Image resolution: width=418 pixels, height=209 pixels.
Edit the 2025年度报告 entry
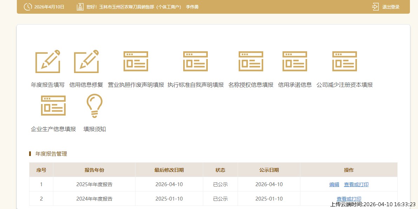[x=334, y=184]
